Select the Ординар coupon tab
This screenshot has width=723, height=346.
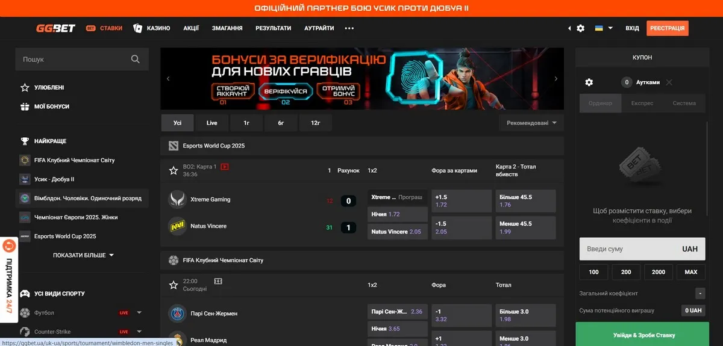coord(600,103)
